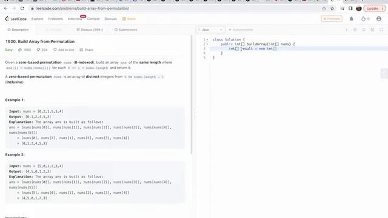
Task: Click the browser forward arrow
Action: coord(14,8)
